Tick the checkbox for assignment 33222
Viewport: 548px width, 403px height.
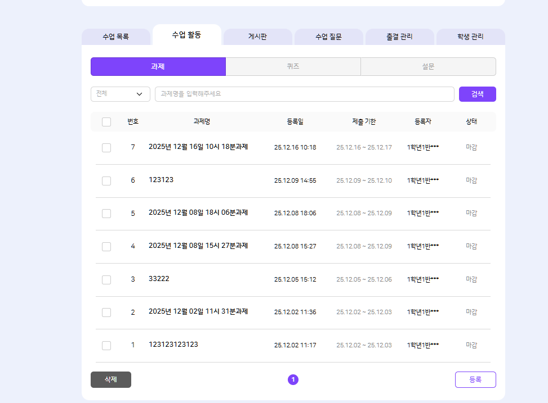106,280
